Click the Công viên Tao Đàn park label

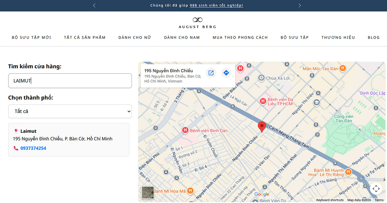click(343, 119)
